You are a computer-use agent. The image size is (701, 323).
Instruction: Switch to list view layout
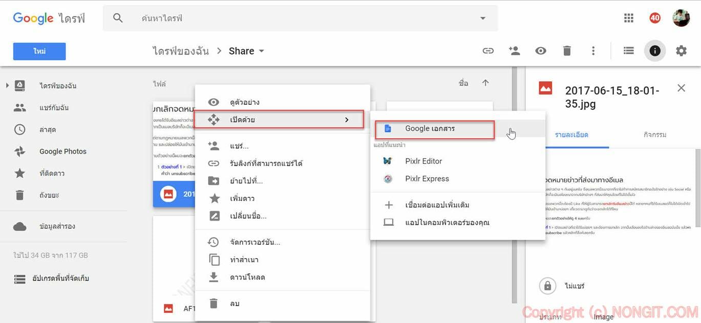628,51
